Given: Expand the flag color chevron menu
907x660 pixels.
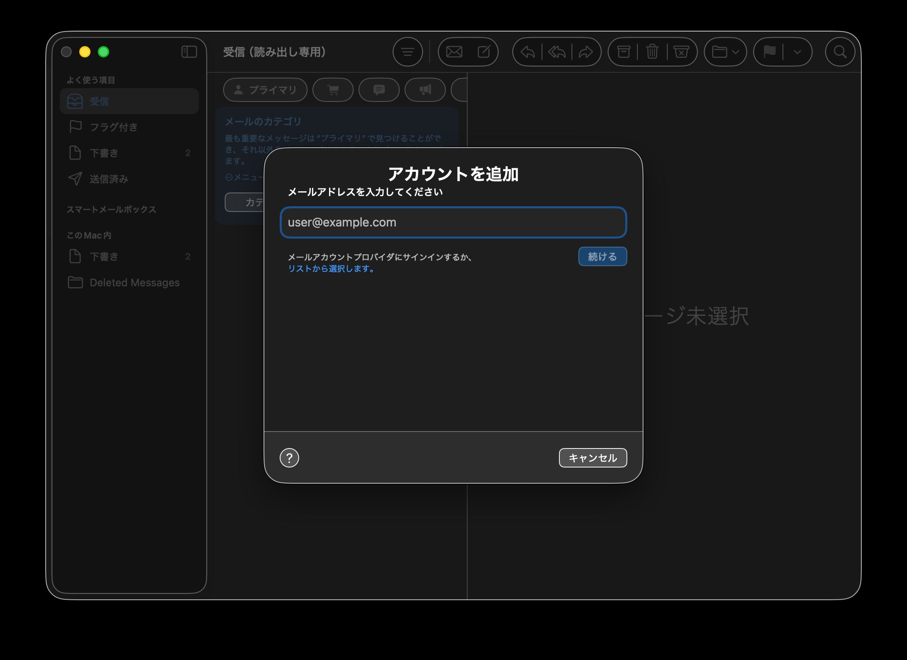Looking at the screenshot, I should pos(797,52).
